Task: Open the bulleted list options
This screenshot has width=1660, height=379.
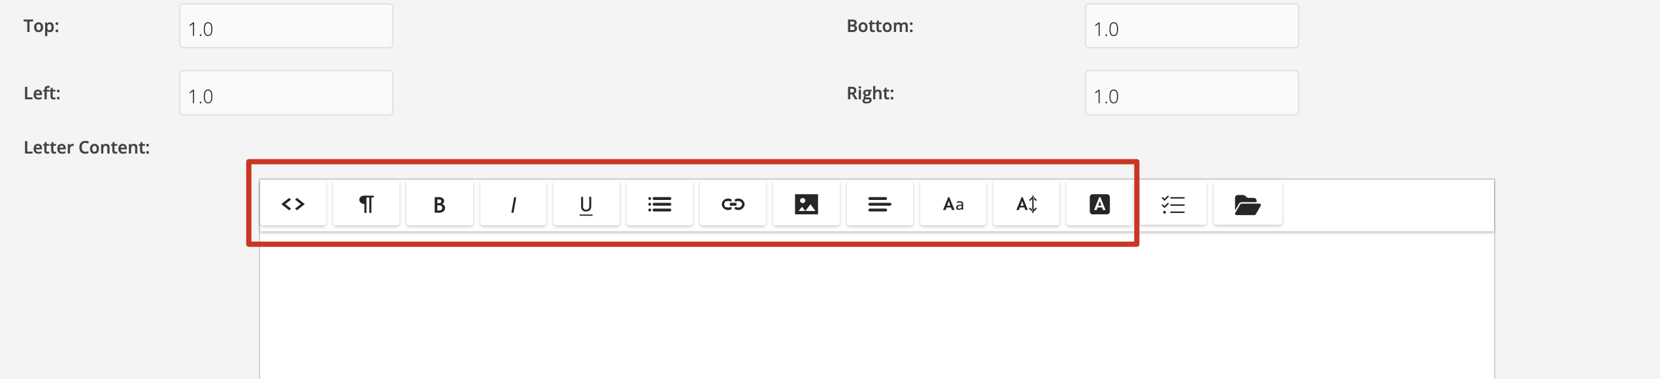Action: tap(659, 204)
